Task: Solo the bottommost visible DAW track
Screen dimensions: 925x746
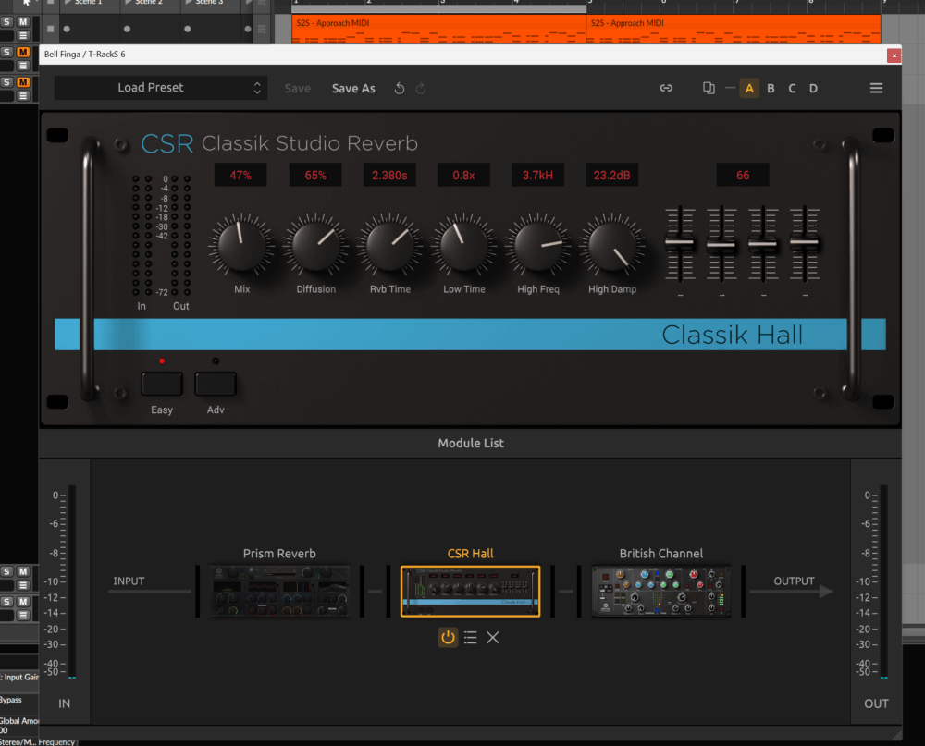Action: [x=6, y=602]
